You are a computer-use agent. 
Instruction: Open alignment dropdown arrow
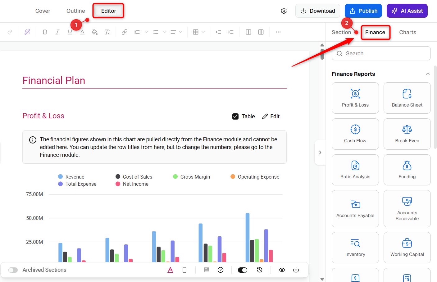pos(181,32)
